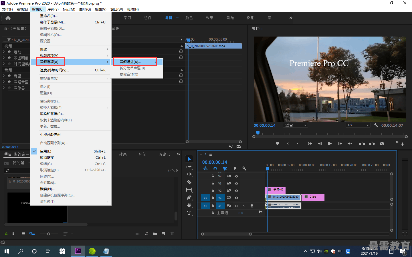Viewport: 412px width, 257px height.
Task: Click the Extract button
Action: pos(372,144)
